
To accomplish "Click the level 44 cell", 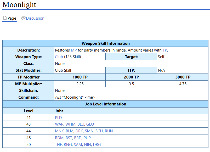I will click(x=29, y=131).
